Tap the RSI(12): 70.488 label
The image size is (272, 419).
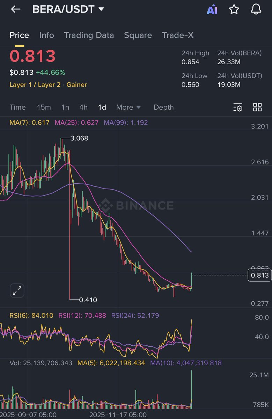click(82, 316)
